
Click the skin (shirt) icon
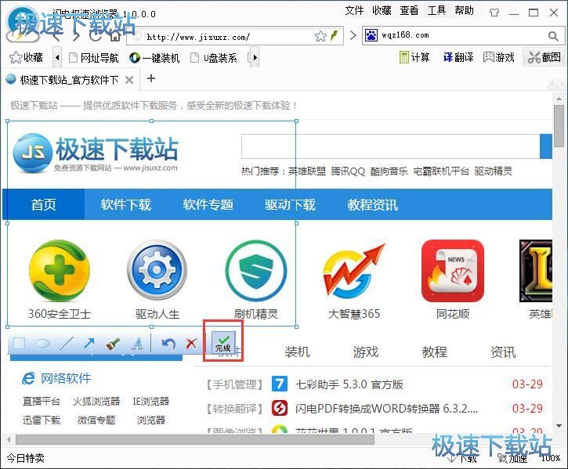point(494,13)
